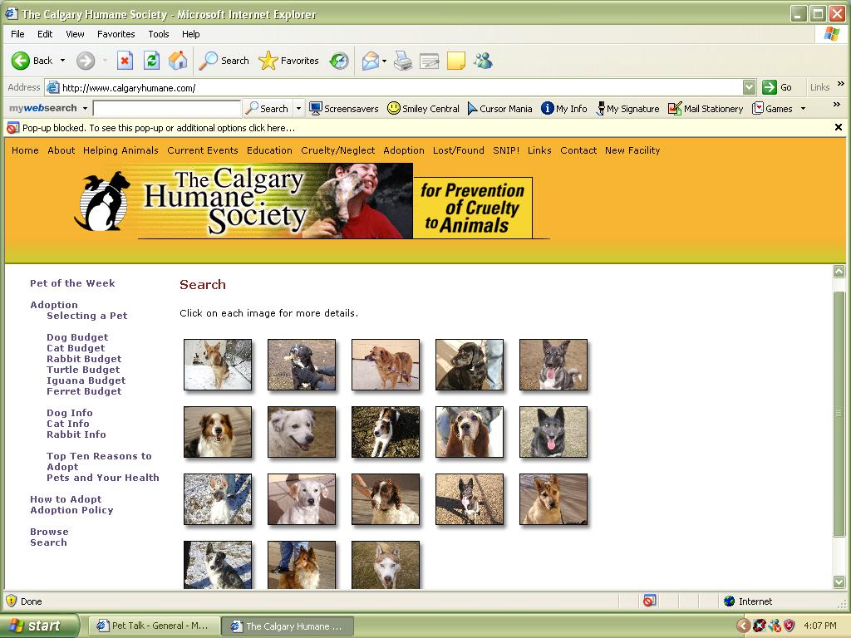Click the Forward arrow button
Screen dimensions: 851x638
coord(86,61)
